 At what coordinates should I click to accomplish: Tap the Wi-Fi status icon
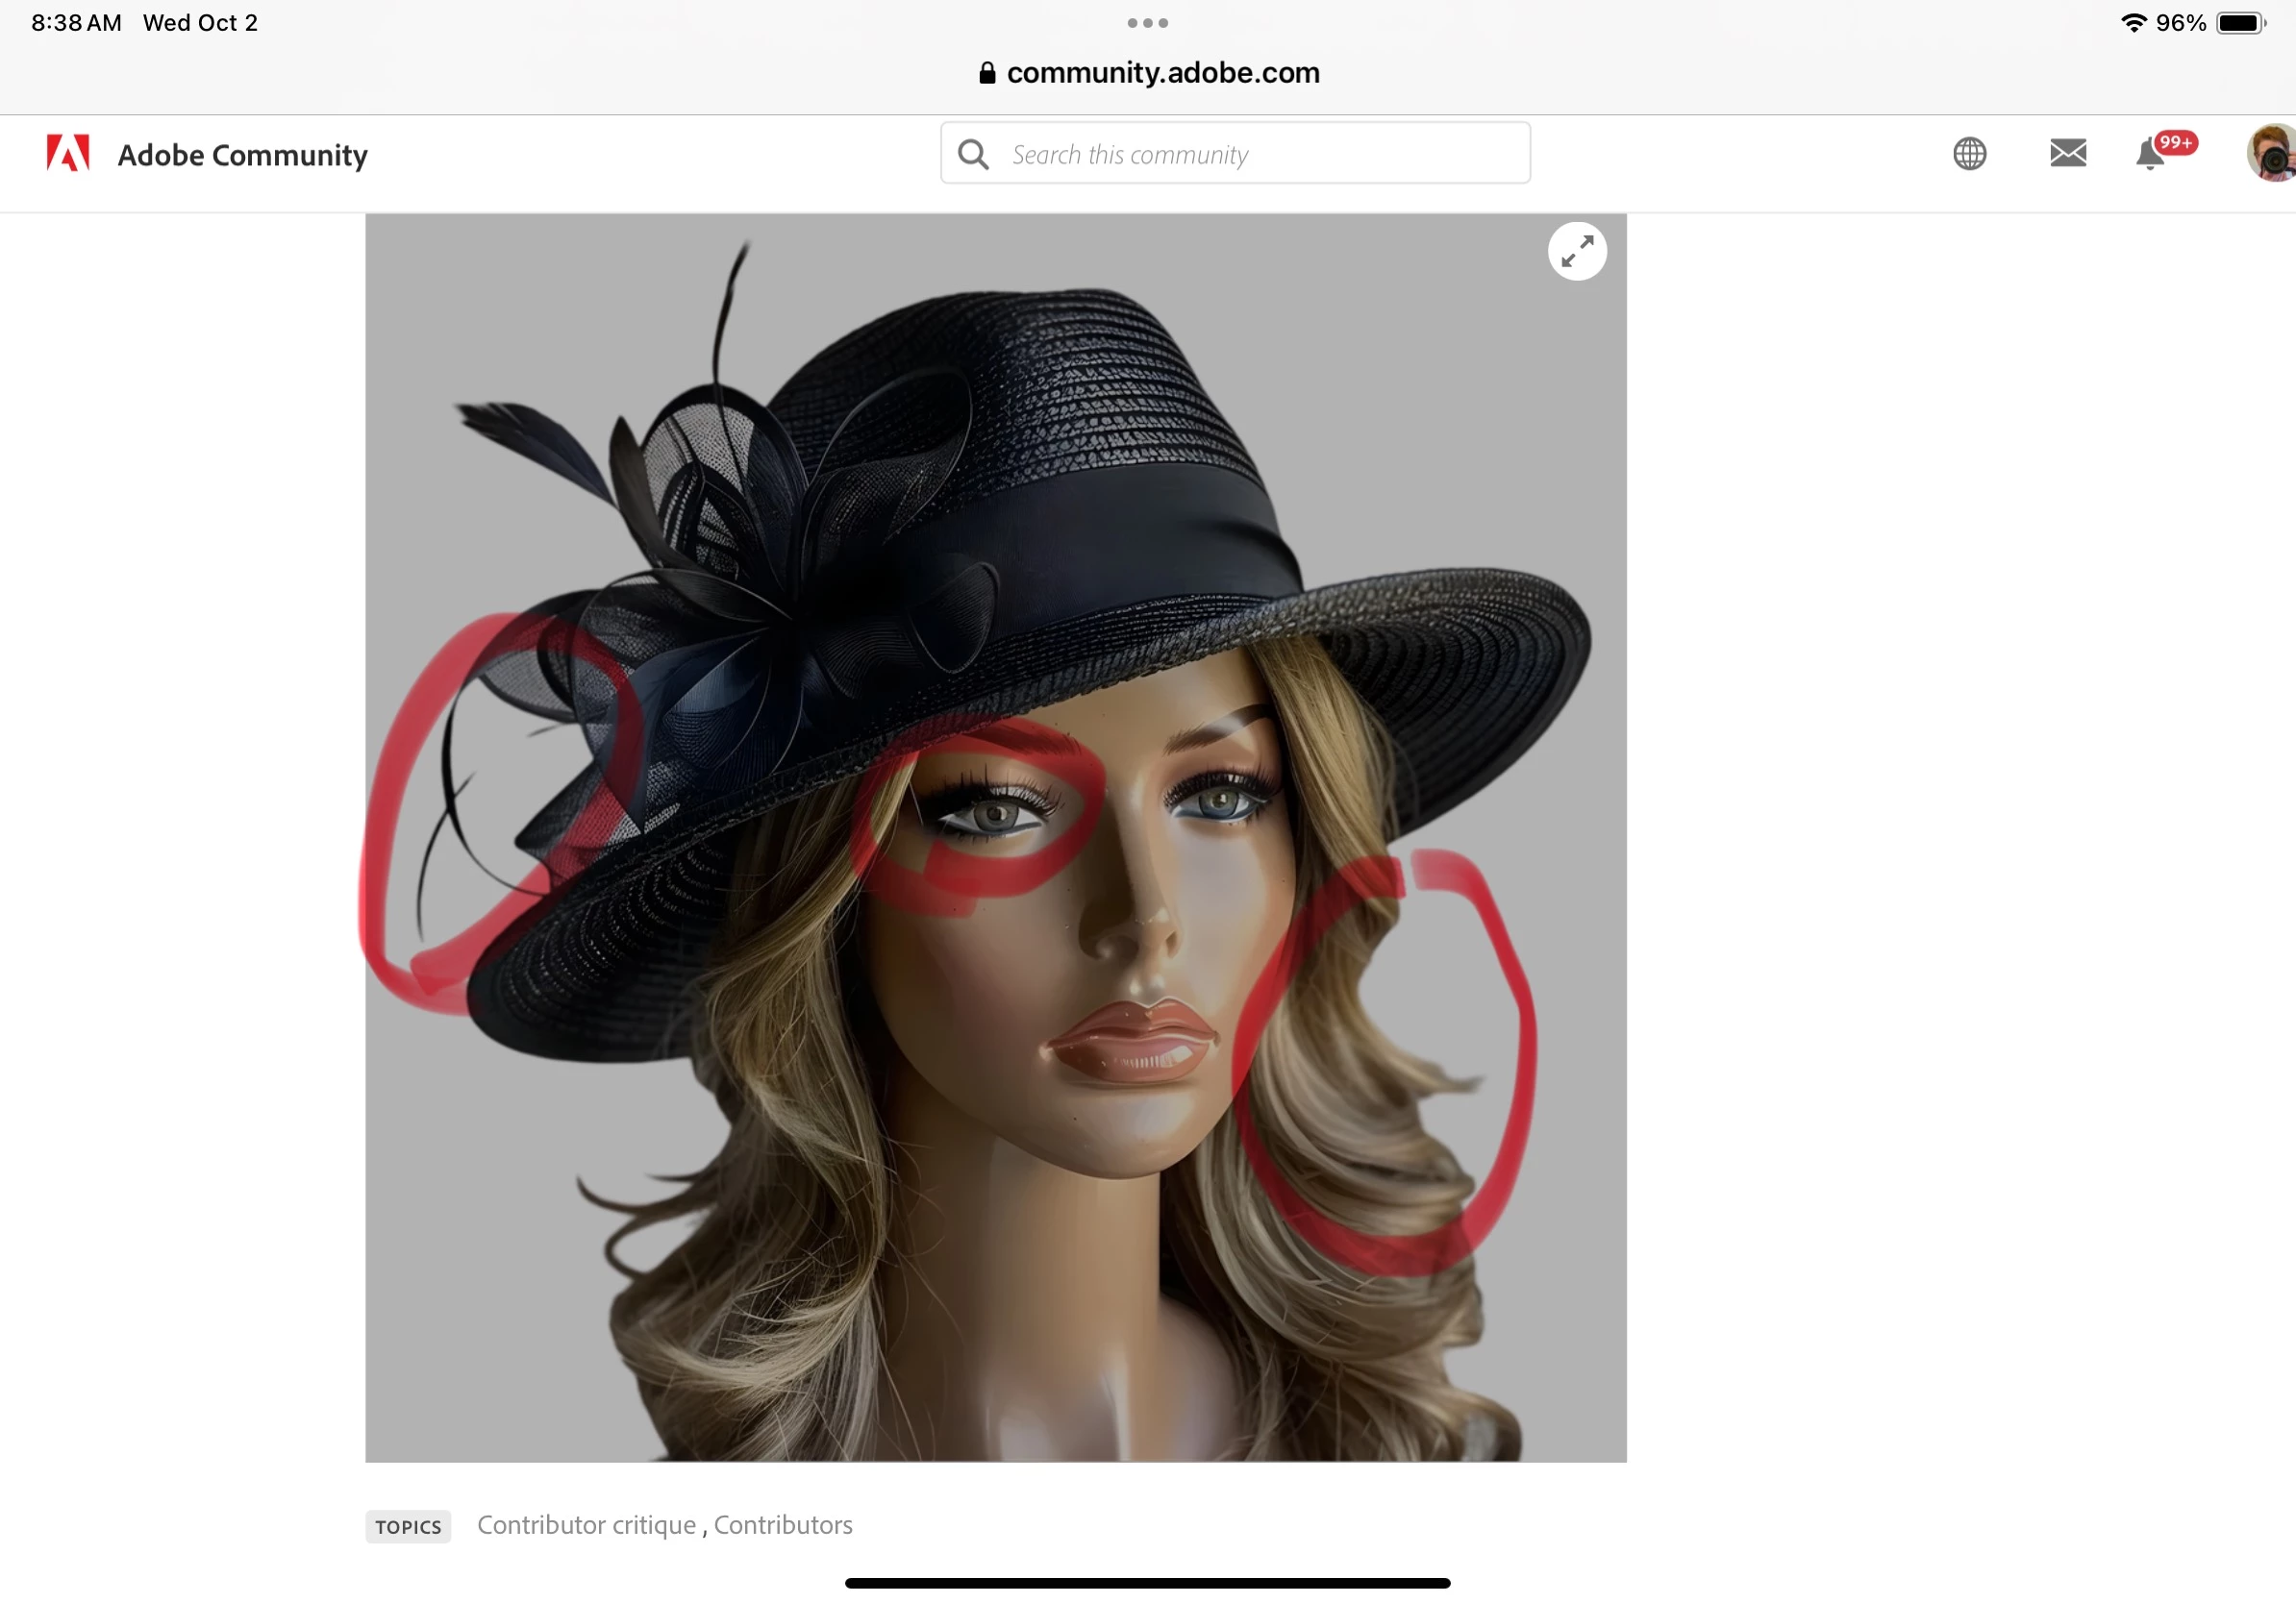tap(2133, 23)
